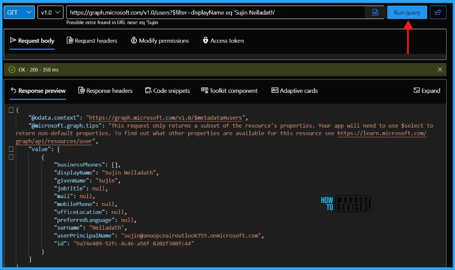
Task: Click the Response preview undo-arrow icon
Action: pyautogui.click(x=13, y=90)
